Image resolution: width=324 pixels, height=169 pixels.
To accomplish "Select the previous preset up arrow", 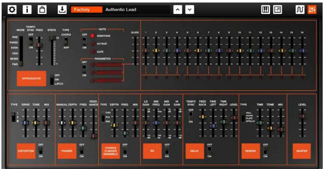I will [x=178, y=10].
